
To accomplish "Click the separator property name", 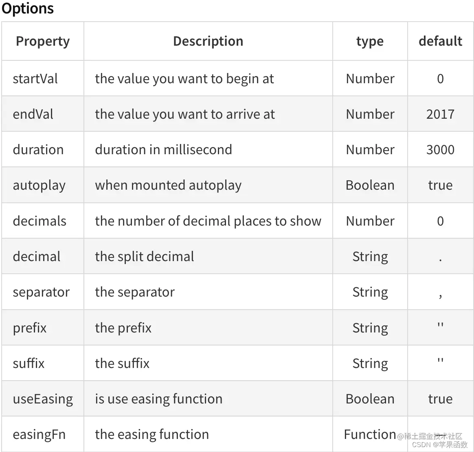I will tap(41, 292).
